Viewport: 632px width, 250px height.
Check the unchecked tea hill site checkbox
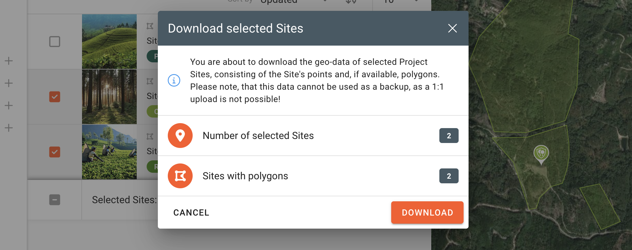coord(55,42)
